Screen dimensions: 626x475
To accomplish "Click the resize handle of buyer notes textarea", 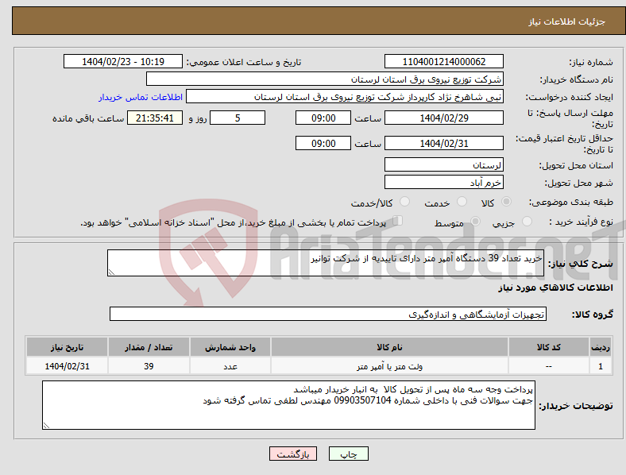I will pos(46,426).
